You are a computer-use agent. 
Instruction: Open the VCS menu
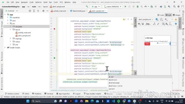61,2
